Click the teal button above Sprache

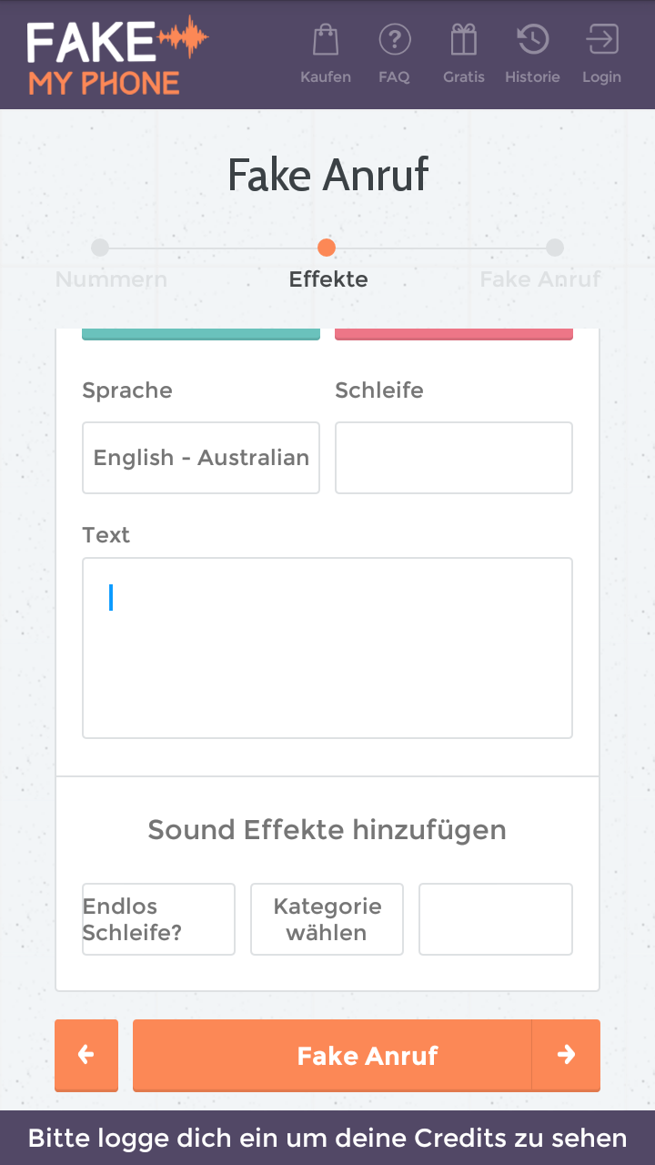click(201, 333)
